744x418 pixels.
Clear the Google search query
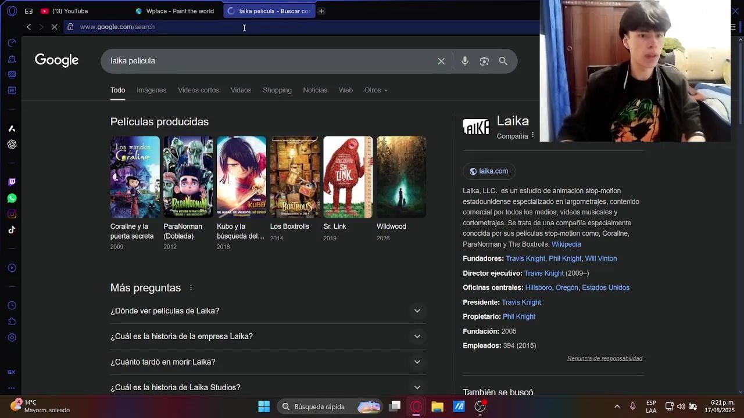[441, 61]
